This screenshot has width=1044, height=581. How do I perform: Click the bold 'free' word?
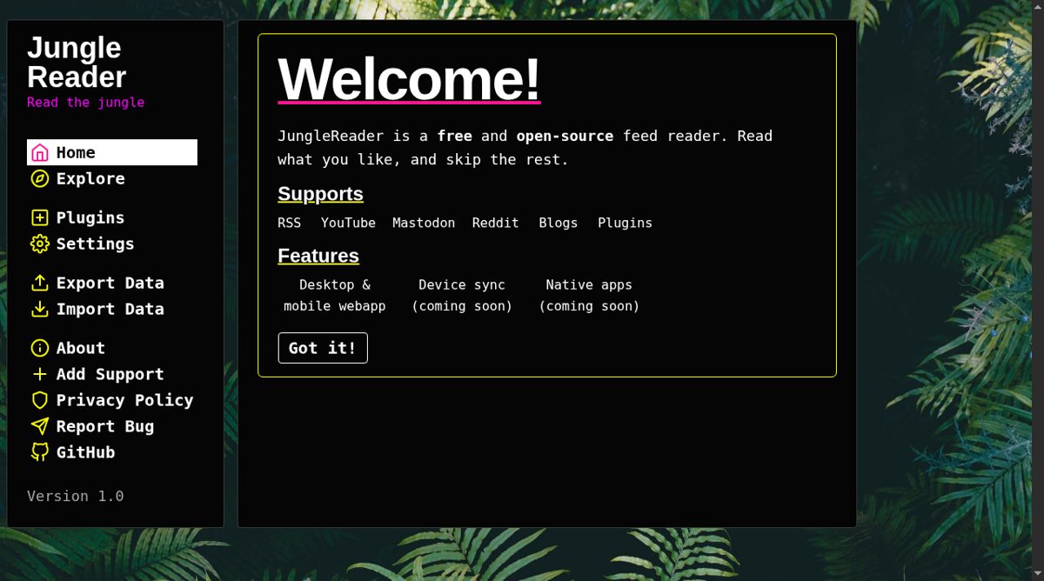[x=454, y=136]
